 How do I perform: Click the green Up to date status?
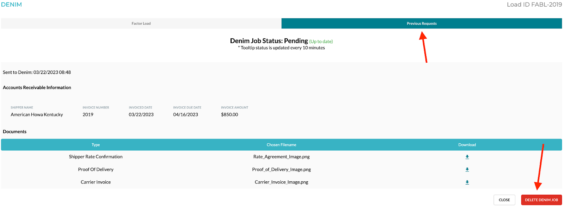point(321,42)
